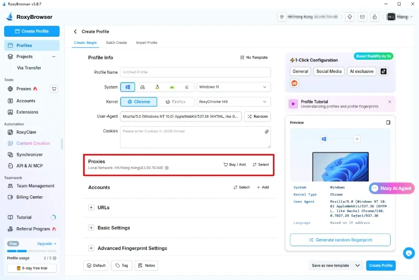419x280 pixels.
Task: Open Profiles in the sidebar
Action: click(x=32, y=46)
